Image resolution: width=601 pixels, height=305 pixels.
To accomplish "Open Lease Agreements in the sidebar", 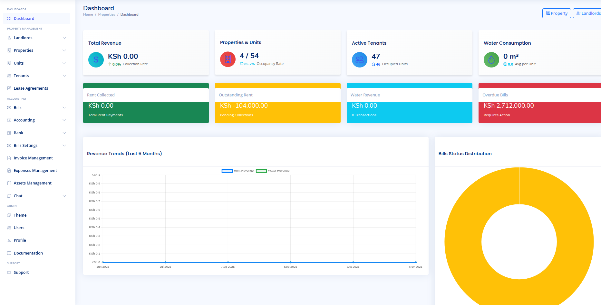I will click(x=31, y=88).
